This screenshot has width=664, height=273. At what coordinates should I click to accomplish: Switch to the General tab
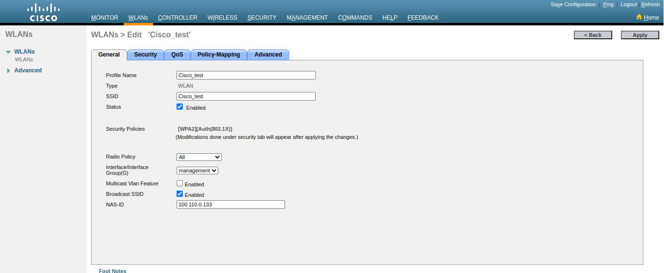point(109,55)
